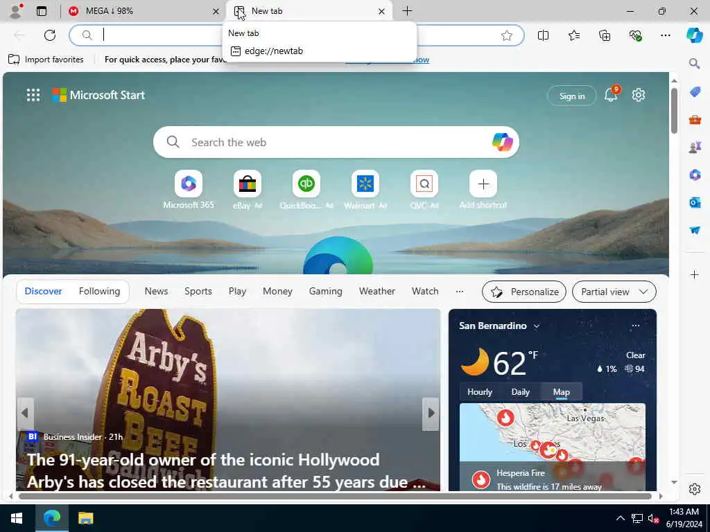
Task: Open the Money feed category
Action: [277, 291]
